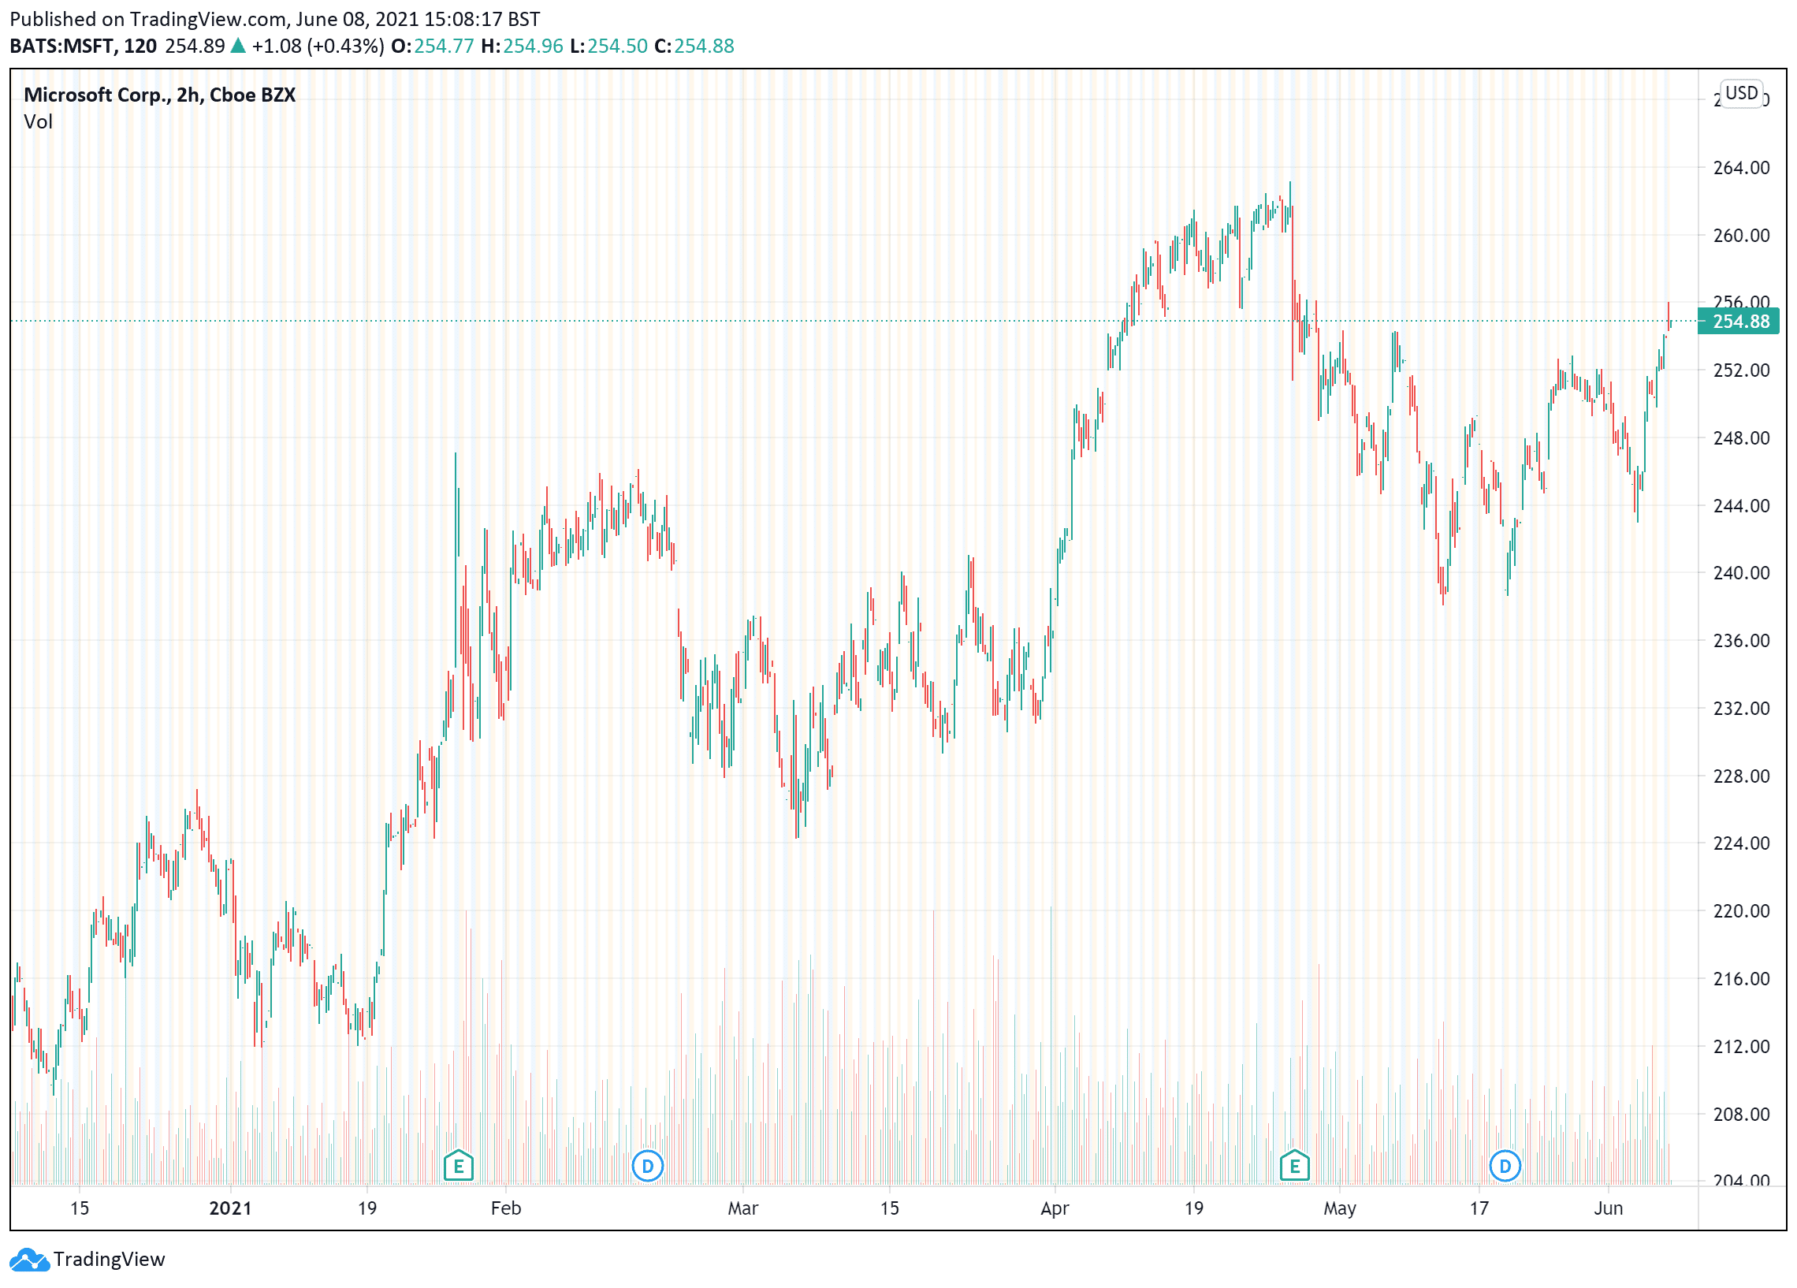The width and height of the screenshot is (1797, 1288).
Task: Click the '2021' time axis label
Action: point(230,1208)
